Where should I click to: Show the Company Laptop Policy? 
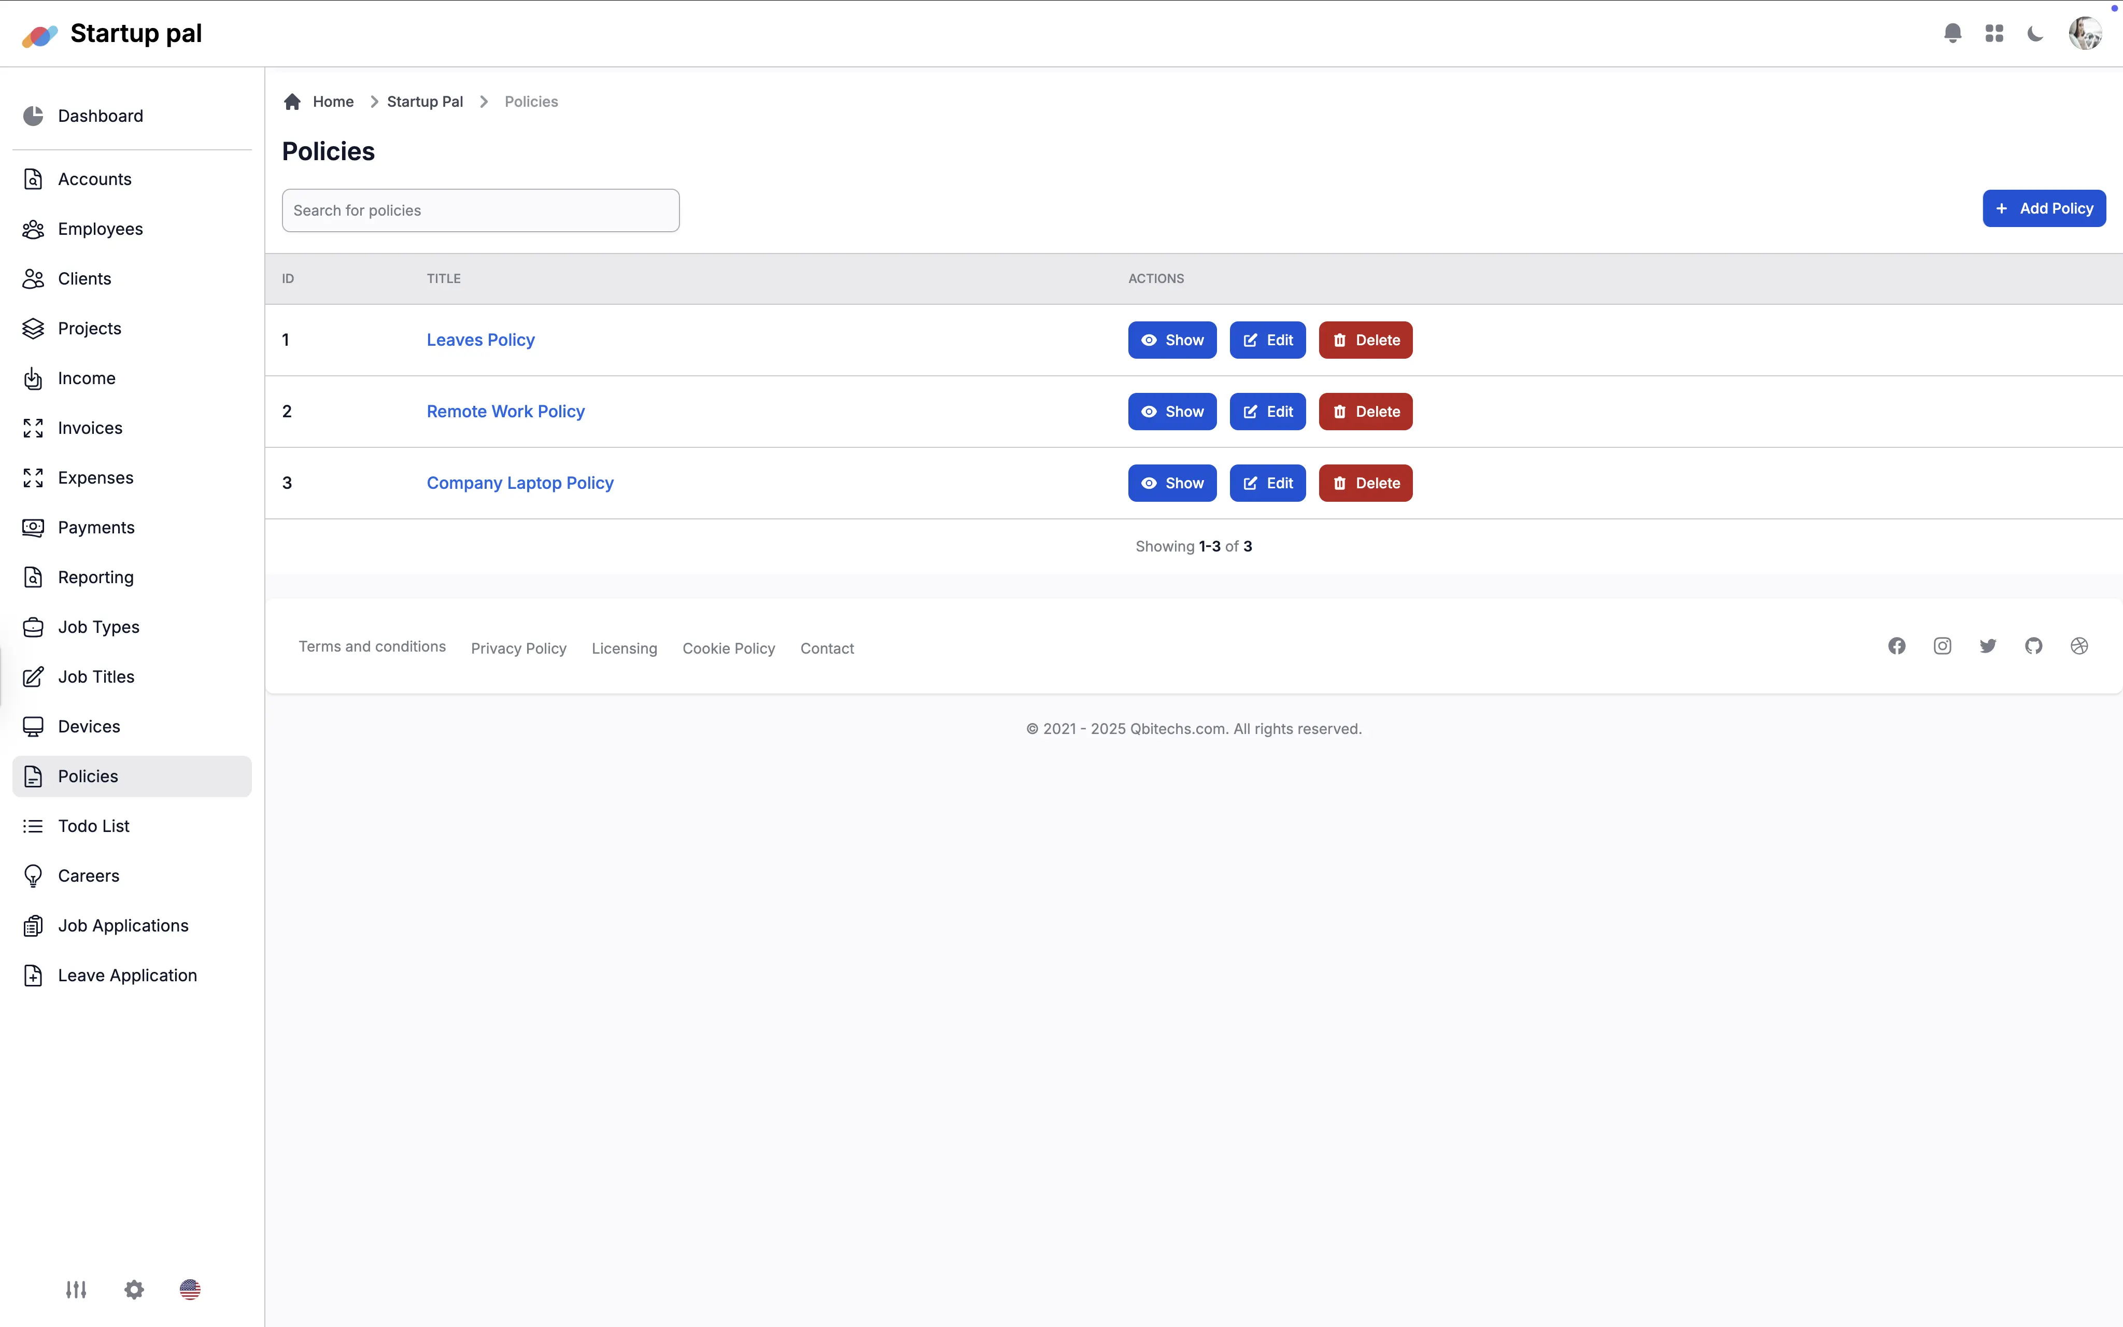pyautogui.click(x=1172, y=484)
